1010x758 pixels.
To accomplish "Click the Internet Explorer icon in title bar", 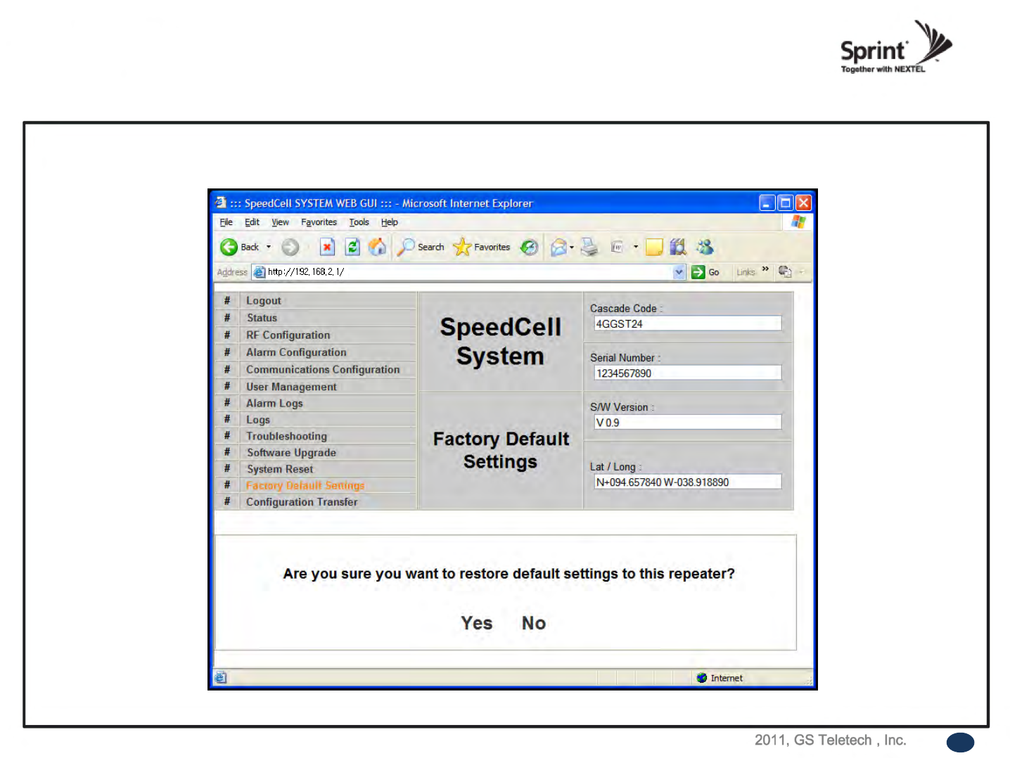I will pyautogui.click(x=221, y=203).
